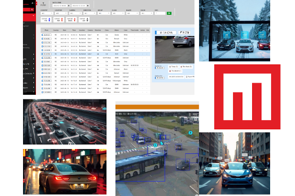Select the "Ford" maker cell
Viewport: 295px width, 196px height.
(117, 54)
